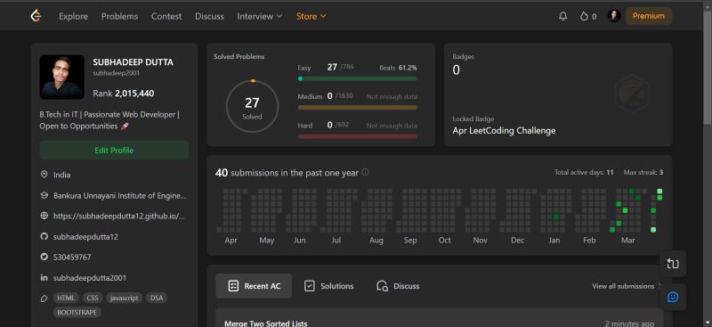Open the user avatar menu
The image size is (712, 327).
coord(614,16)
